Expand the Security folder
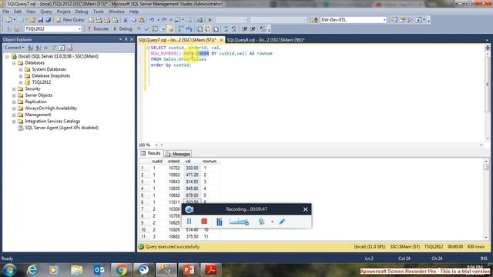The height and width of the screenshot is (277, 493). tap(14, 89)
